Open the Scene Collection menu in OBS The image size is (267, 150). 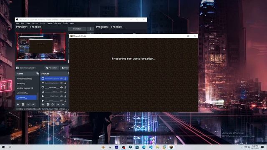point(54,23)
